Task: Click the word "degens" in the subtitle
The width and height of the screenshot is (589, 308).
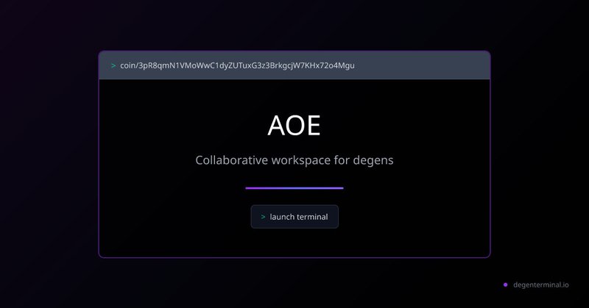Action: (373, 160)
